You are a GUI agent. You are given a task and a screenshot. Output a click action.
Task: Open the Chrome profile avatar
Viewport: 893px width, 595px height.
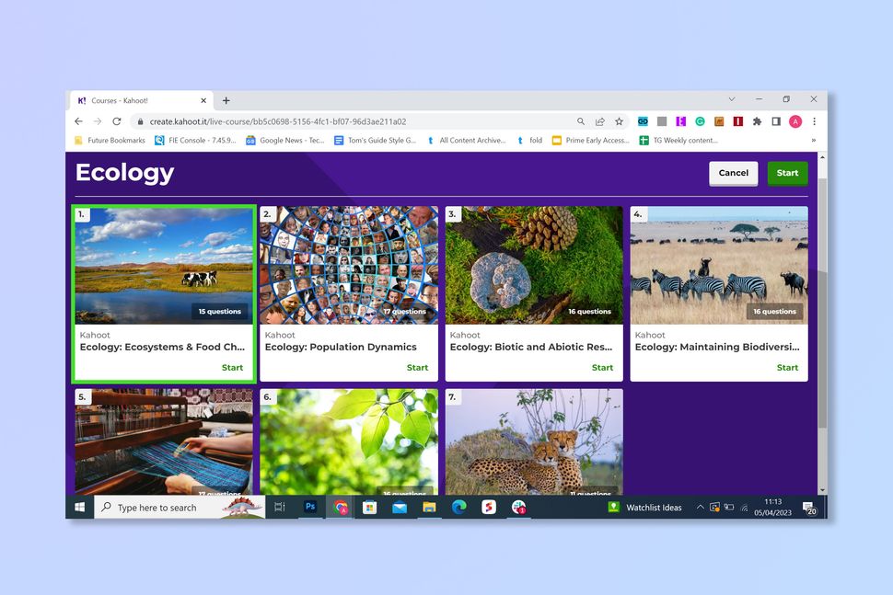click(795, 121)
